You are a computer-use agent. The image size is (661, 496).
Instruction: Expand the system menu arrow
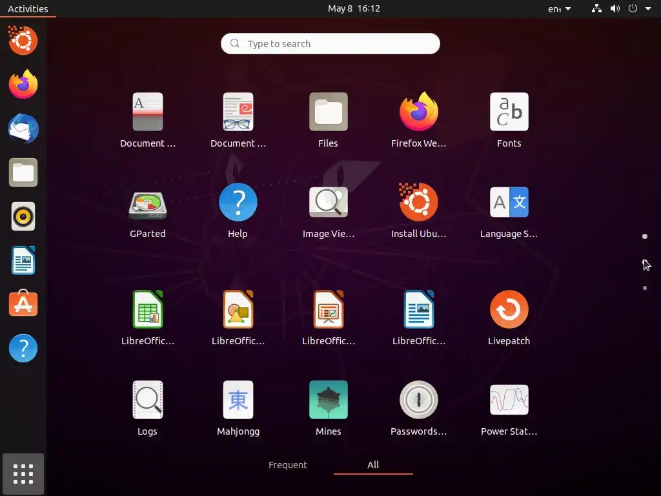coord(648,8)
